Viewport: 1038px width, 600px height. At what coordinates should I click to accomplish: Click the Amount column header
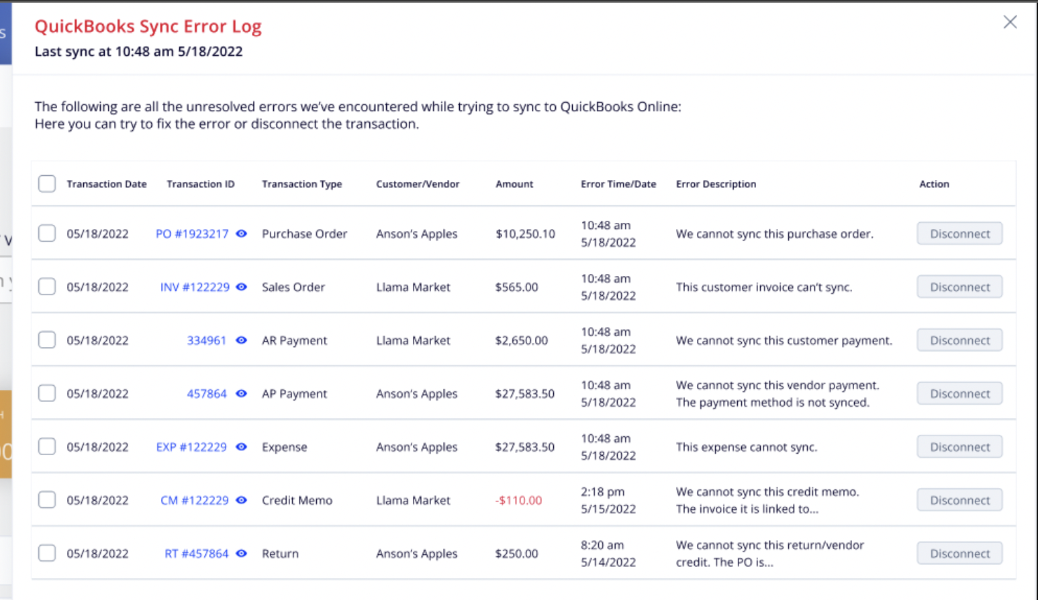(514, 184)
